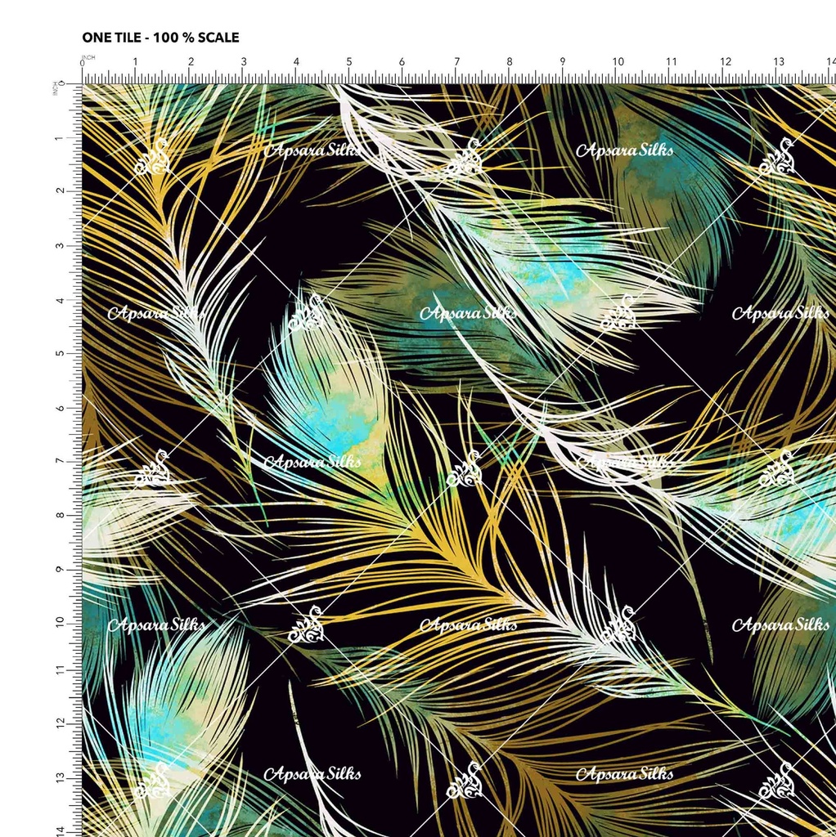
Task: Click the top-row swan logo below ruler mark 7
Action: (x=464, y=157)
